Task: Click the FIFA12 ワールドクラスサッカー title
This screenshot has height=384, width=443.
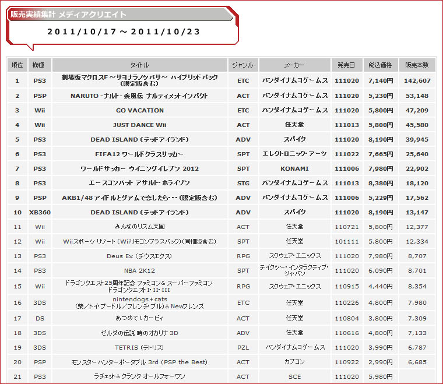Action: [x=139, y=154]
